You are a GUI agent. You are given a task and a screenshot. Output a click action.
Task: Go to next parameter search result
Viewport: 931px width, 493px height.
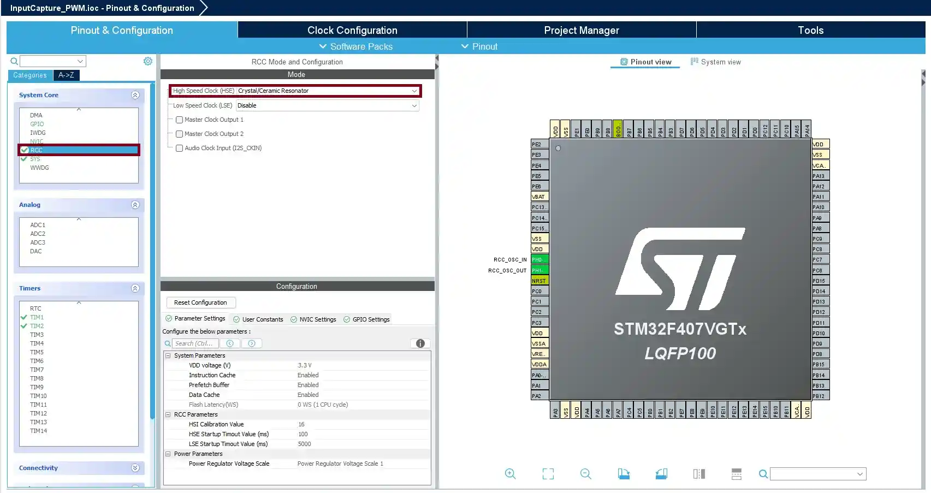coord(252,343)
